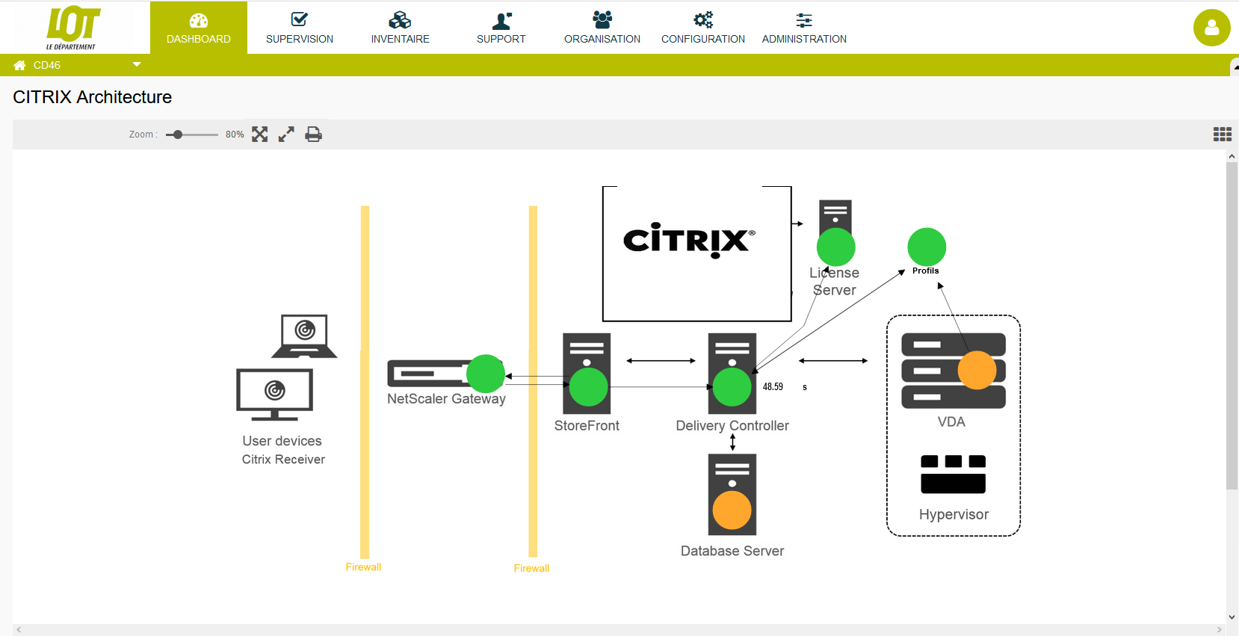Click the desktop monitor user device icon

click(x=274, y=395)
